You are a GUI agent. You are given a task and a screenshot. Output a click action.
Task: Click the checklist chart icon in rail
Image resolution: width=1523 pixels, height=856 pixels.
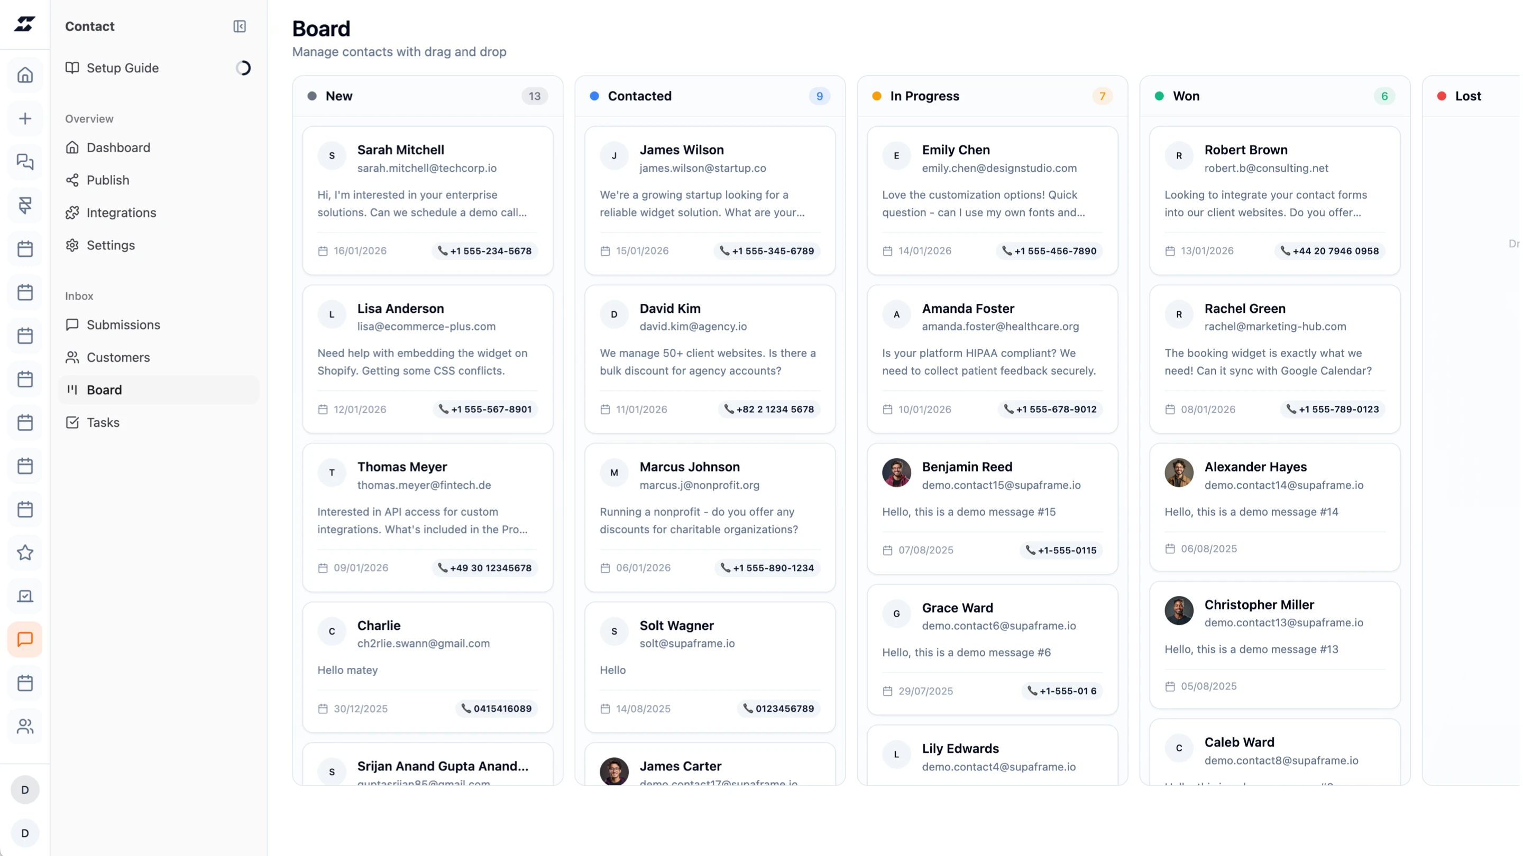tap(25, 596)
